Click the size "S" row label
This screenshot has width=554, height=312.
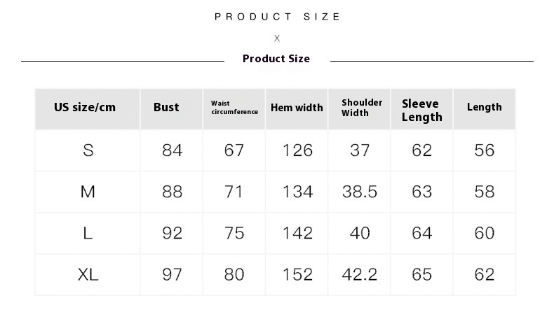[x=88, y=150]
